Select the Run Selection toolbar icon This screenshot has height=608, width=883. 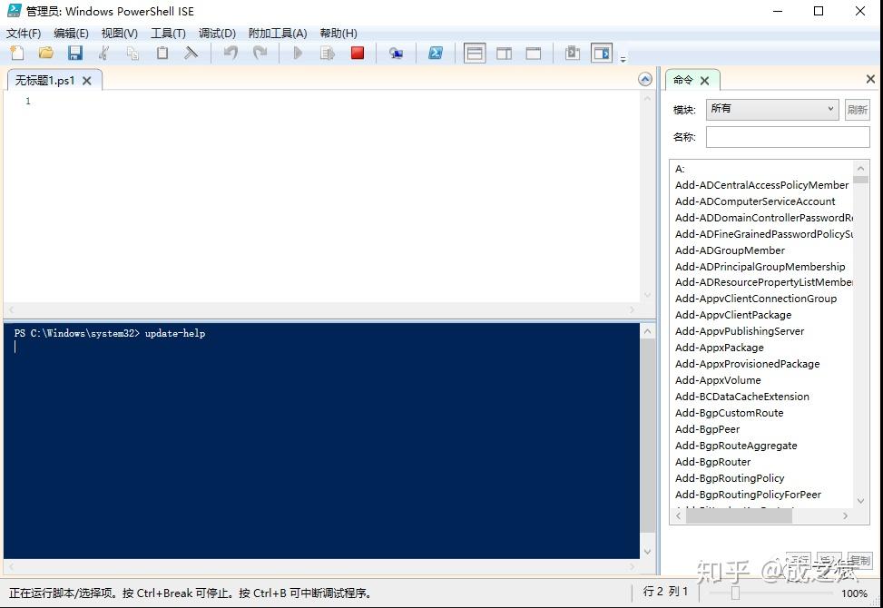328,53
